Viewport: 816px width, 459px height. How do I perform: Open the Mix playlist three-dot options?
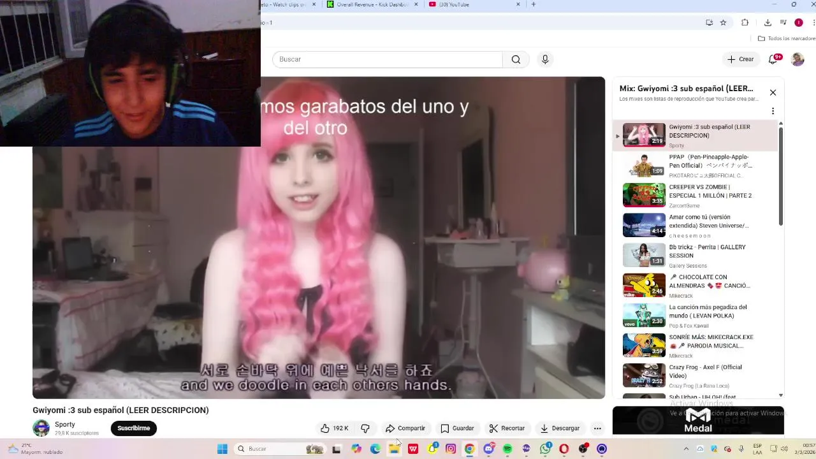pos(773,111)
